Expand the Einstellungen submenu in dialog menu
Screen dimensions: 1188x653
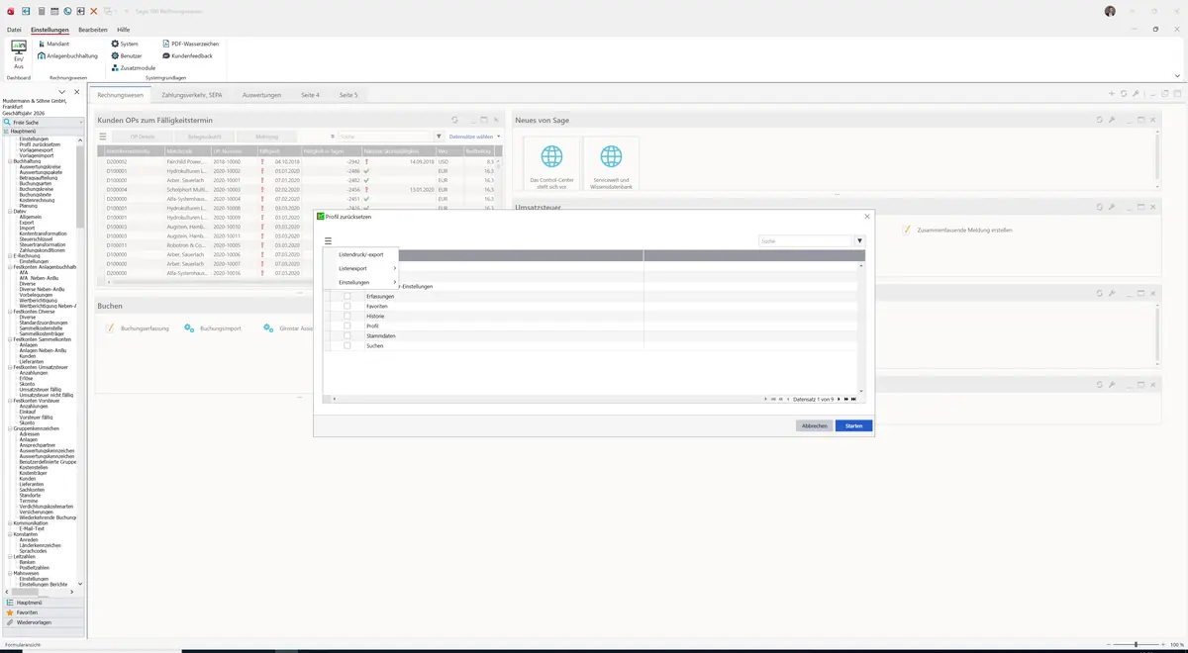click(x=360, y=282)
